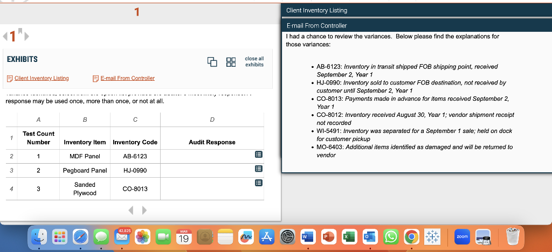Image resolution: width=552 pixels, height=252 pixels.
Task: Open Audit Response list for MDF Panel row
Action: pos(258,155)
